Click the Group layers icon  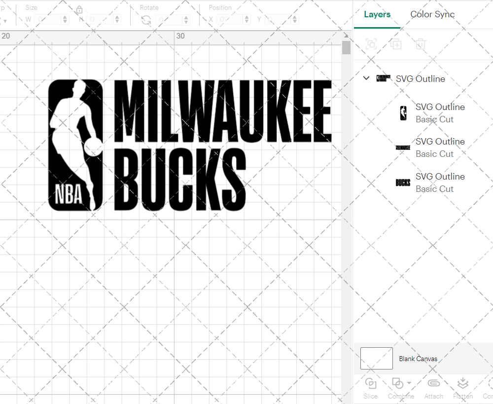point(371,44)
